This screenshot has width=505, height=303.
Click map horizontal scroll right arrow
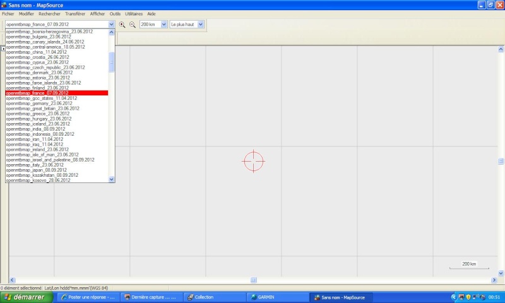[x=494, y=280]
